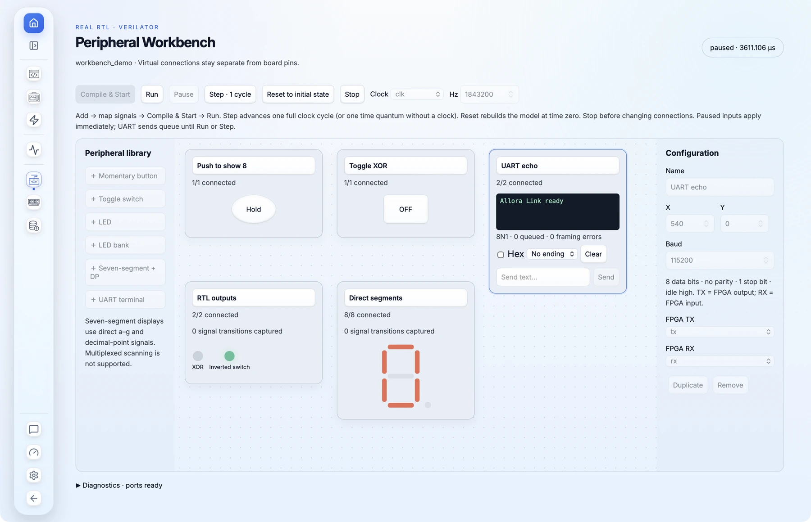This screenshot has width=811, height=522.
Task: Click the X position field showing 540
Action: click(690, 224)
